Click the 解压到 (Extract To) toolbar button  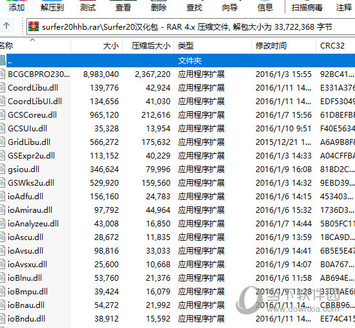pyautogui.click(x=52, y=7)
